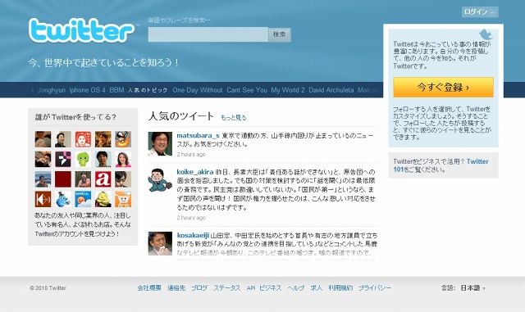The height and width of the screenshot is (312, 525).
Task: Select the Iphone OS 4 trending topic
Action: pyautogui.click(x=88, y=90)
